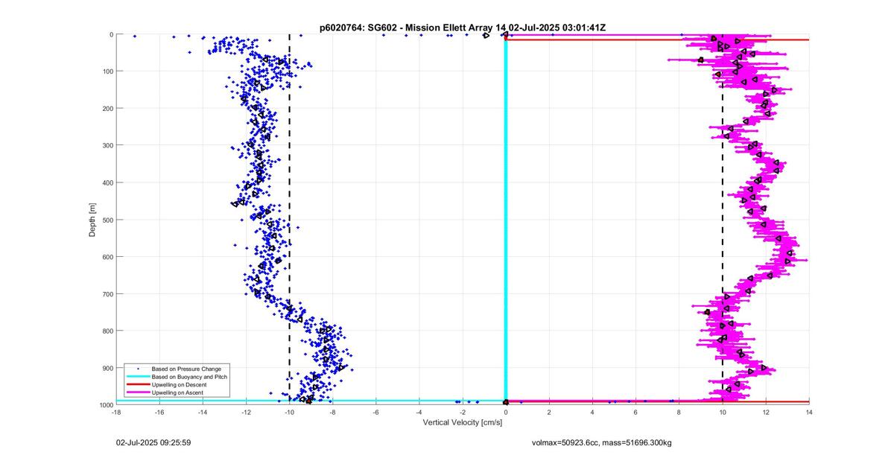Click the red line sample in the legend
Image resolution: width=894 pixels, height=455 pixels.
click(137, 384)
